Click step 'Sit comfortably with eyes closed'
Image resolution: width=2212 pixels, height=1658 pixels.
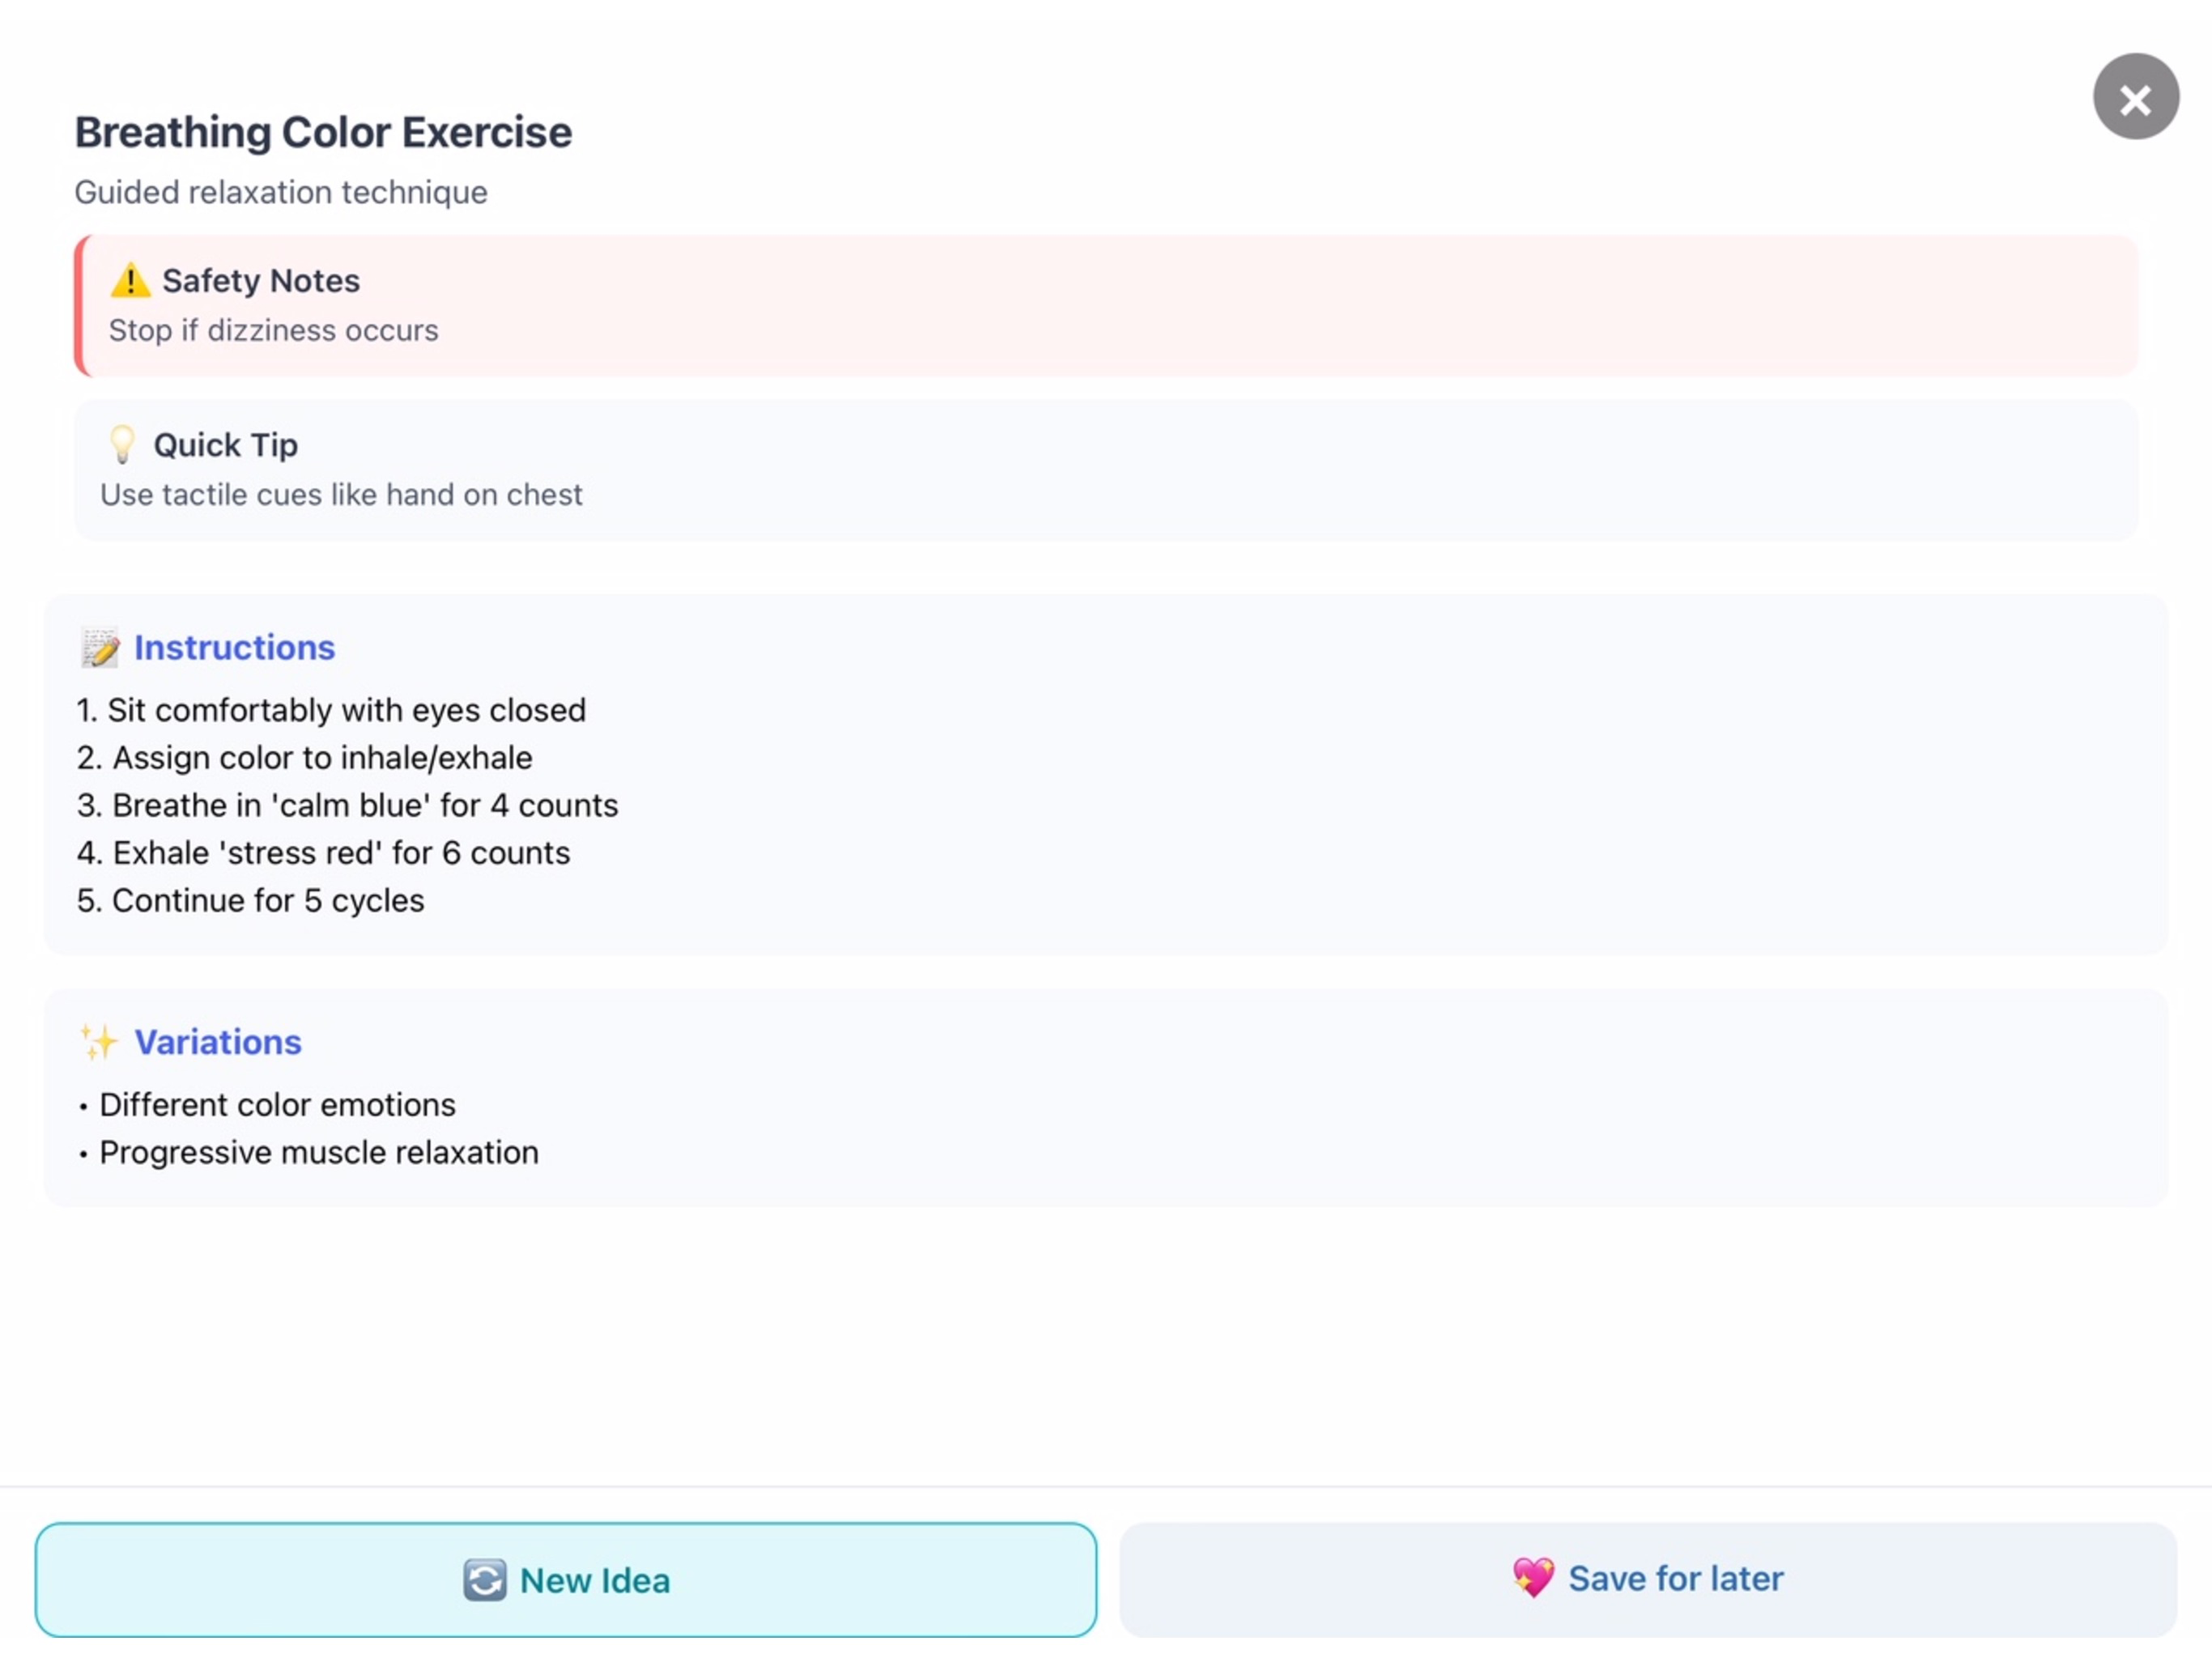click(x=331, y=710)
